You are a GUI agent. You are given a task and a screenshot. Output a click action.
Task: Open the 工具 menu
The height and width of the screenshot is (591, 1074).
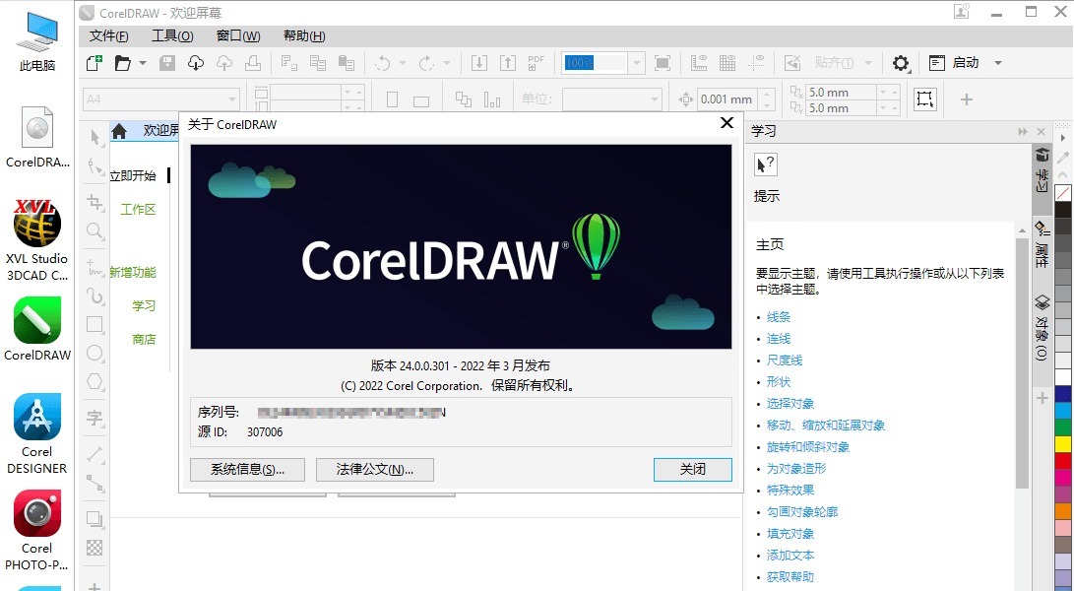[x=172, y=36]
